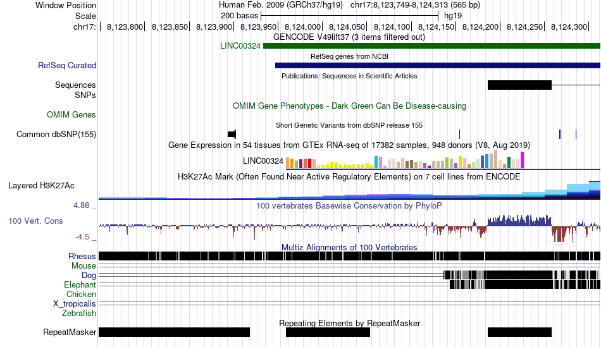Click the Rhesus species label

[x=82, y=256]
